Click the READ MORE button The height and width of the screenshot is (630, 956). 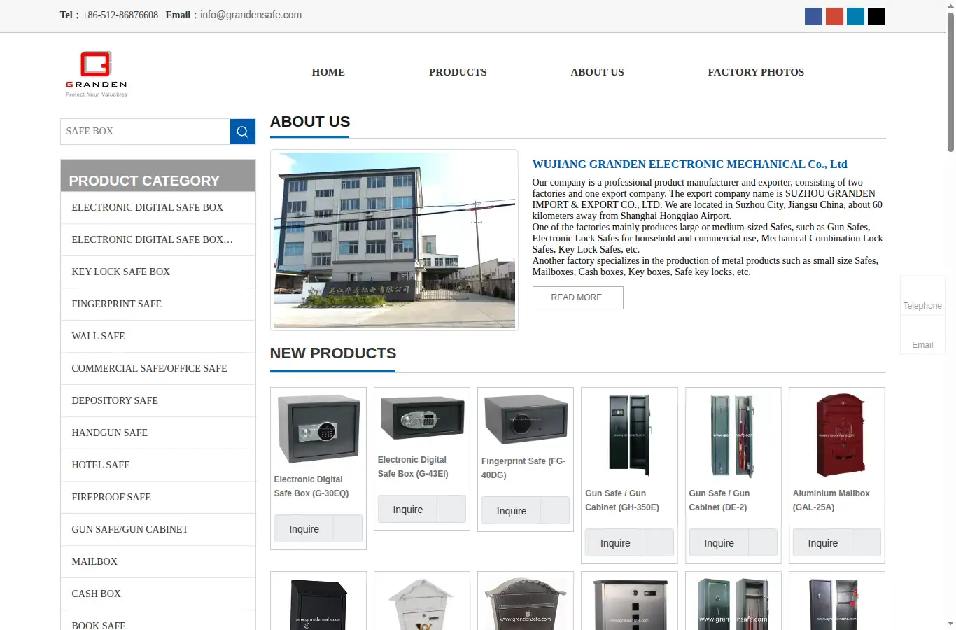point(577,297)
